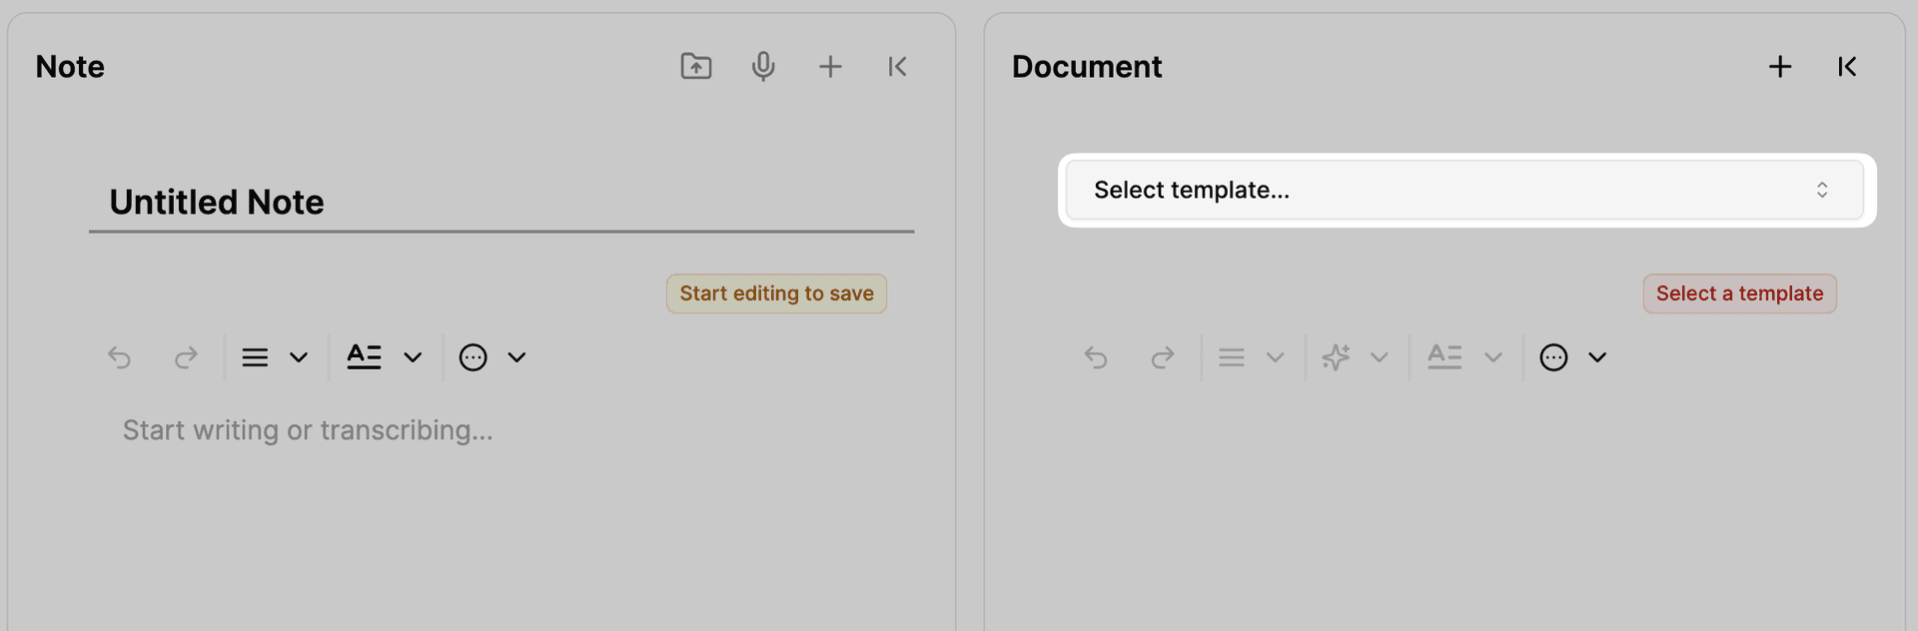Collapse the Note panel
Viewport: 1918px width, 631px height.
[x=897, y=67]
